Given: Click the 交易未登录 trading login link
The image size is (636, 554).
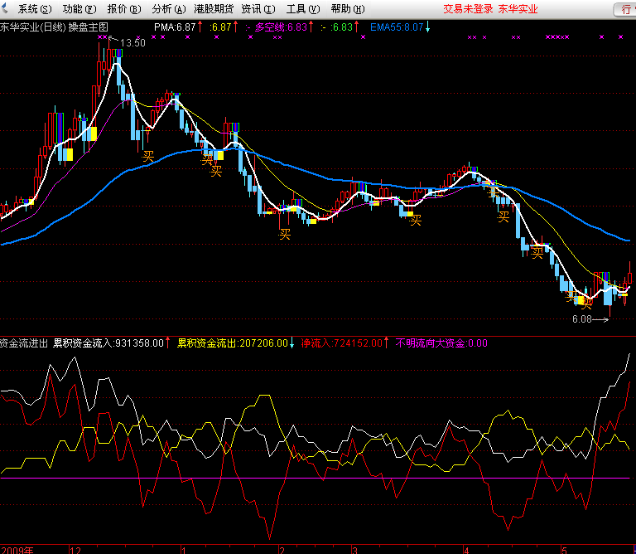Looking at the screenshot, I should pos(468,9).
